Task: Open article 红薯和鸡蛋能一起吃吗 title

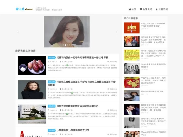Action: pyautogui.click(x=82, y=58)
